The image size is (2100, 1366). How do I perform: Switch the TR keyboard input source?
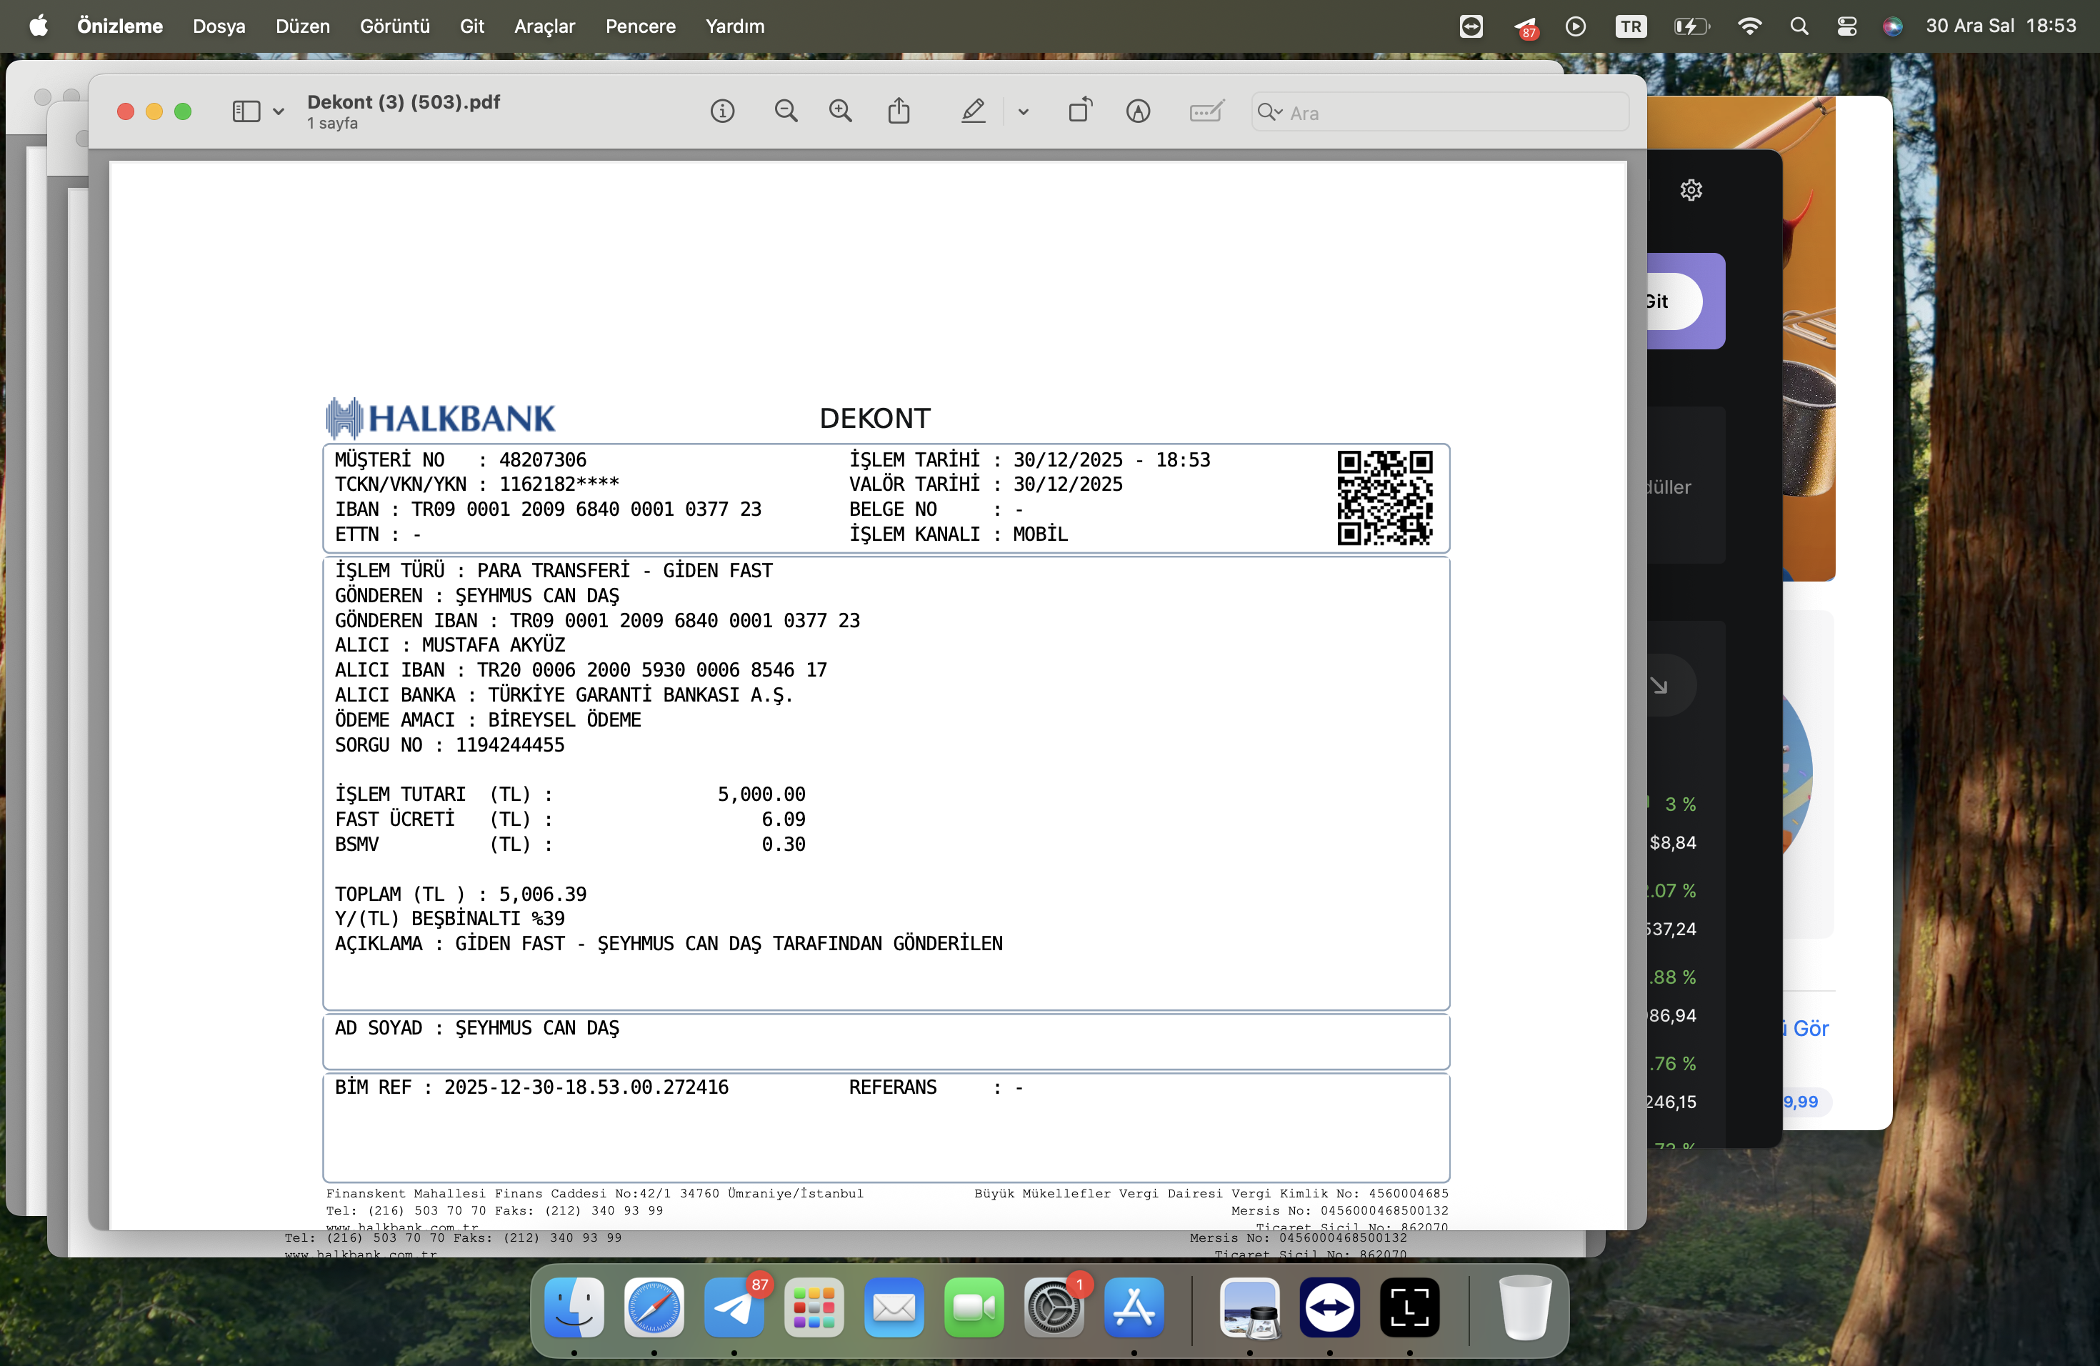pos(1631,26)
